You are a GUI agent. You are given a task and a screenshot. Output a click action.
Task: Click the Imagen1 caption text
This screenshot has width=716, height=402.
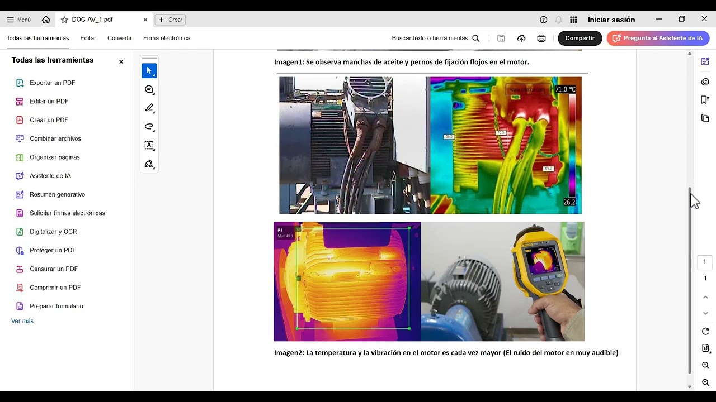coord(401,62)
